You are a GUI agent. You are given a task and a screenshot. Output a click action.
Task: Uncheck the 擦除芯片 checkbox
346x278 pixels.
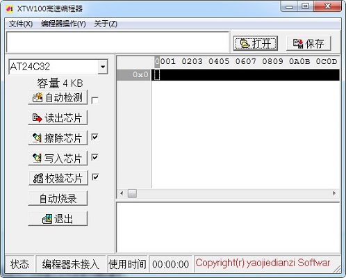tap(95, 137)
